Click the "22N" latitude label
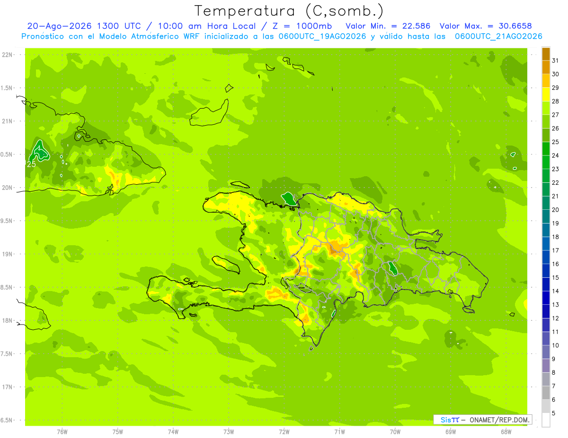The height and width of the screenshot is (438, 568). [x=7, y=54]
